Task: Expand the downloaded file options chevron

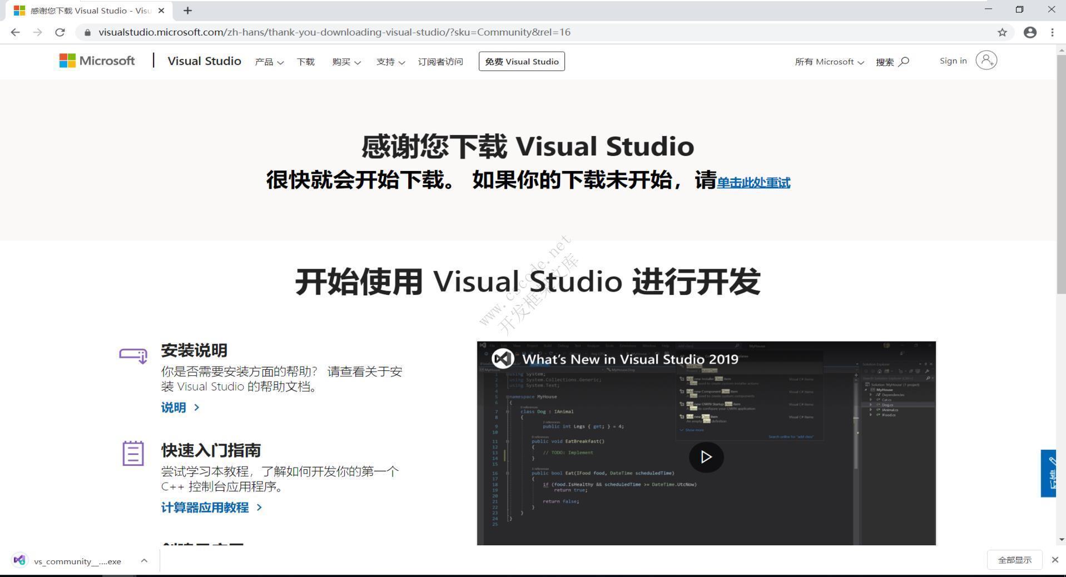Action: (x=143, y=560)
